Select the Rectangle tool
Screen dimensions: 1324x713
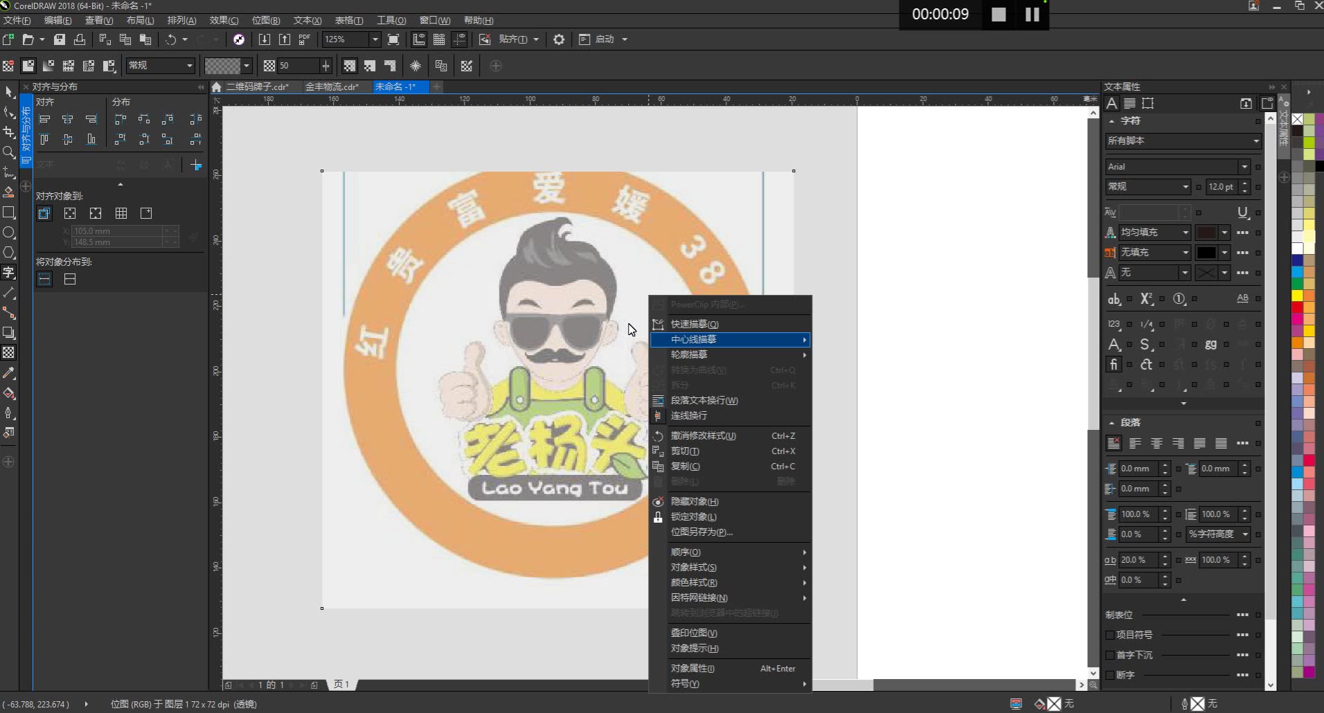(9, 213)
